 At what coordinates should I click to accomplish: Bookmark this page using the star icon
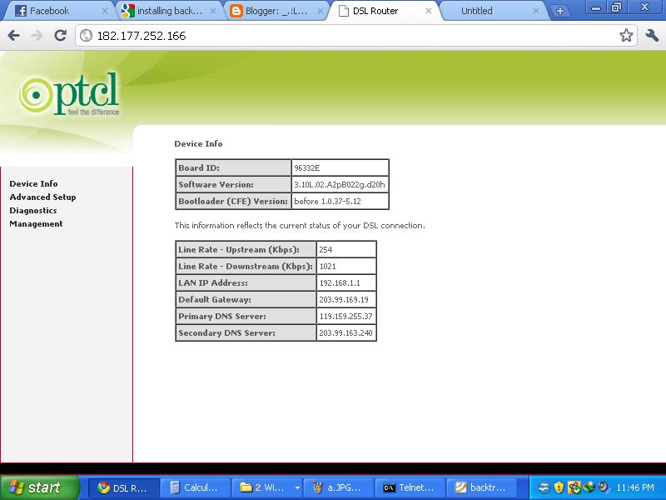pos(627,37)
